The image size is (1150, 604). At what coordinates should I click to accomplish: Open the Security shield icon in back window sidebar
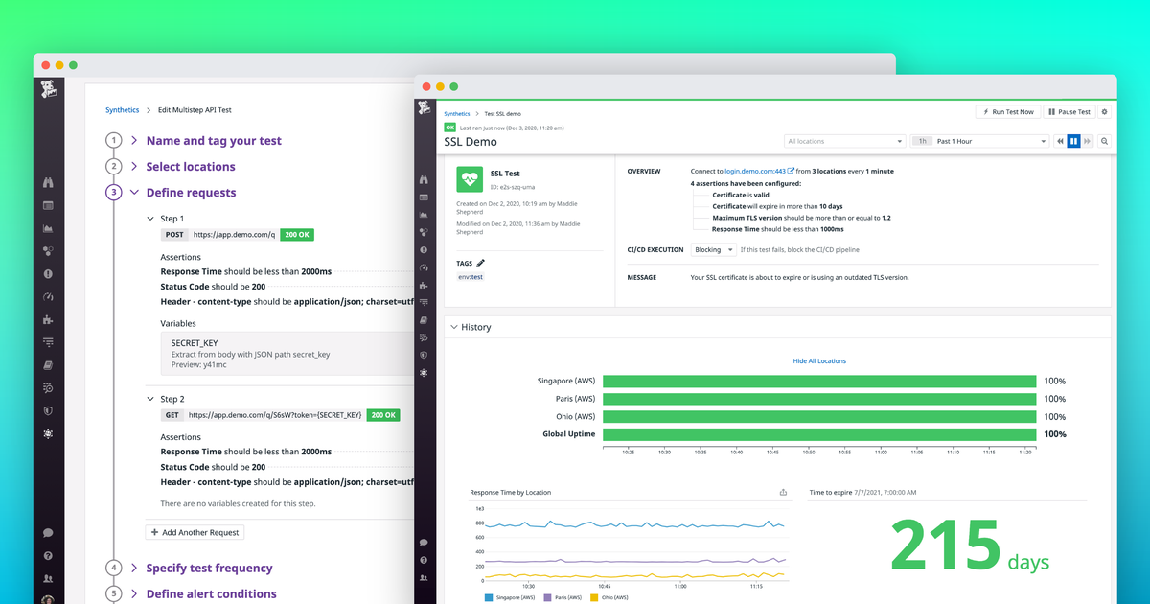(48, 410)
